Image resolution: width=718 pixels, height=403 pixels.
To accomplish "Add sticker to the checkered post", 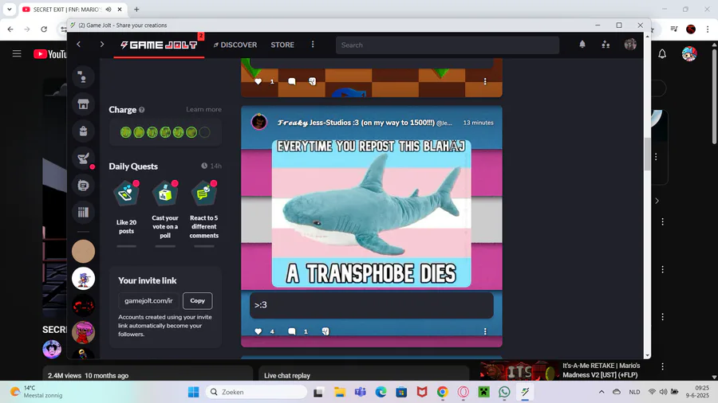I will tap(312, 81).
